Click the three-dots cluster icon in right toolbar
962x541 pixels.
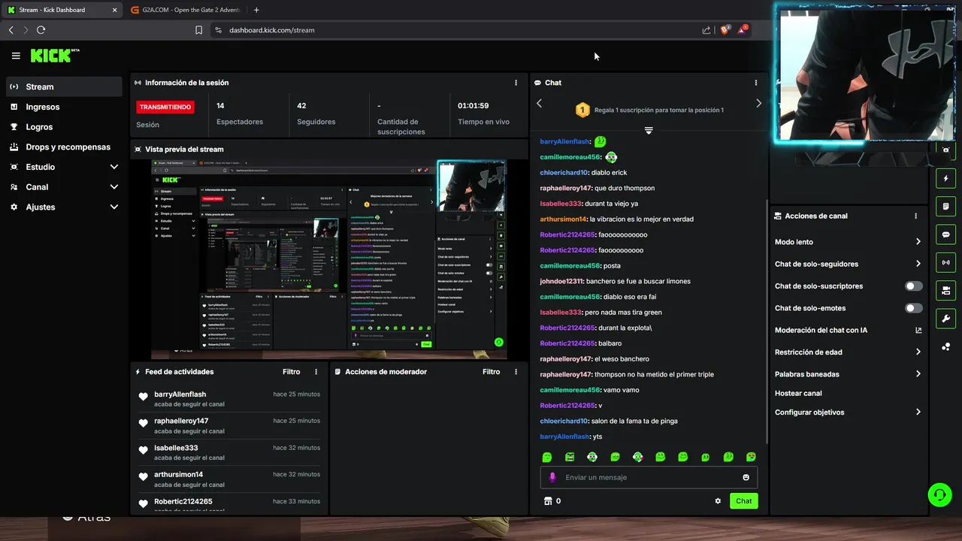945,346
